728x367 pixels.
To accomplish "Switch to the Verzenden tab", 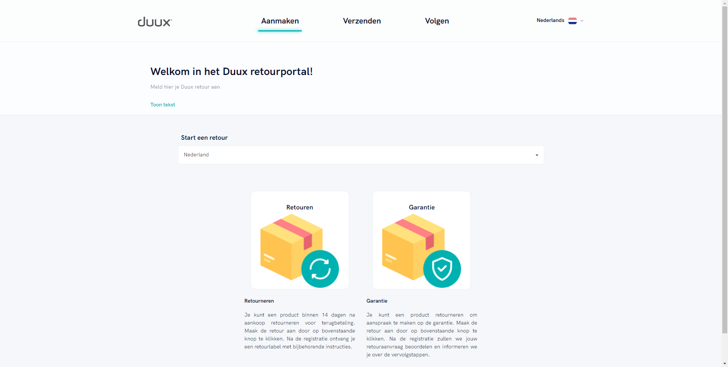I will coord(362,21).
